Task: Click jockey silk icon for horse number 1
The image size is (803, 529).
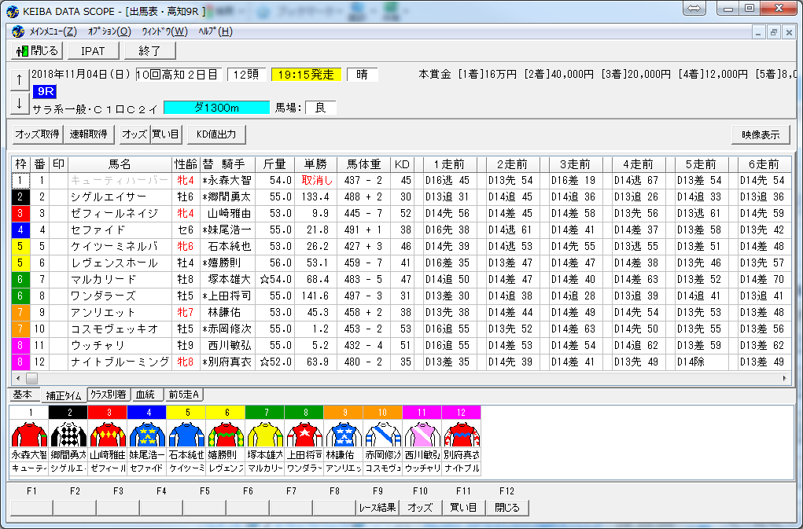Action: point(29,435)
